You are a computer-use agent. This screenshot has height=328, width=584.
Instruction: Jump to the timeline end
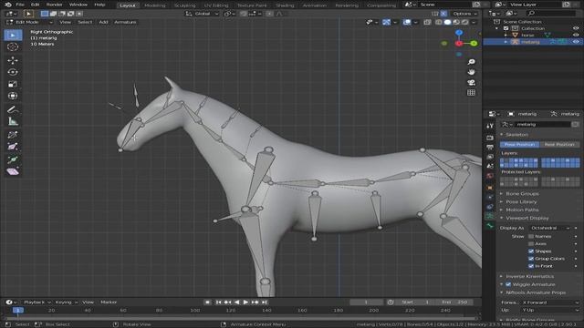265,302
